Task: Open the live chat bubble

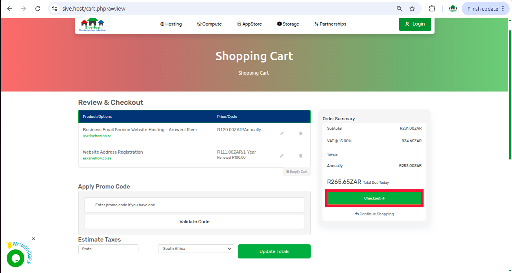Action: click(16, 258)
